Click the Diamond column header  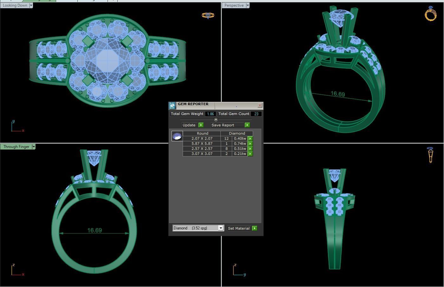tap(237, 133)
